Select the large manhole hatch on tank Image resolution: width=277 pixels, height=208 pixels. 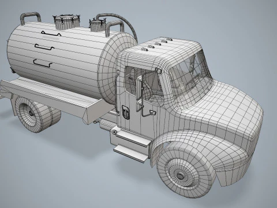click(66, 21)
